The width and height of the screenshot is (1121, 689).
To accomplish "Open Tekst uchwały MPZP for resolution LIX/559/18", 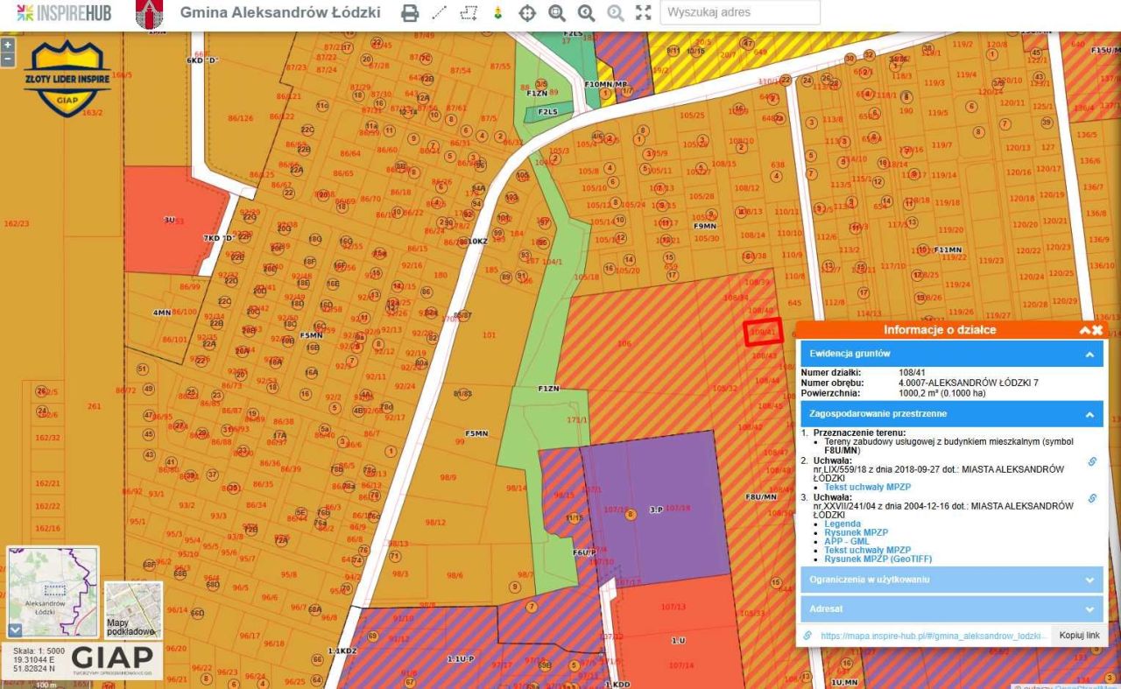I will [868, 487].
